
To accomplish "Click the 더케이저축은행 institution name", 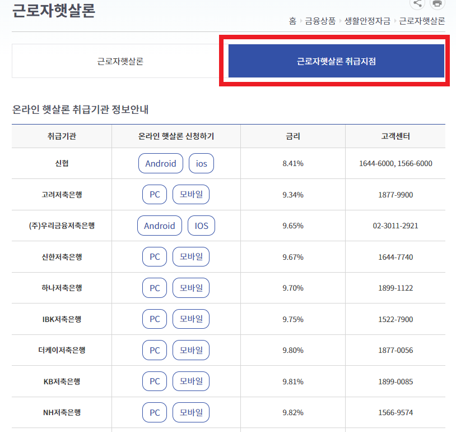I will coord(62,350).
